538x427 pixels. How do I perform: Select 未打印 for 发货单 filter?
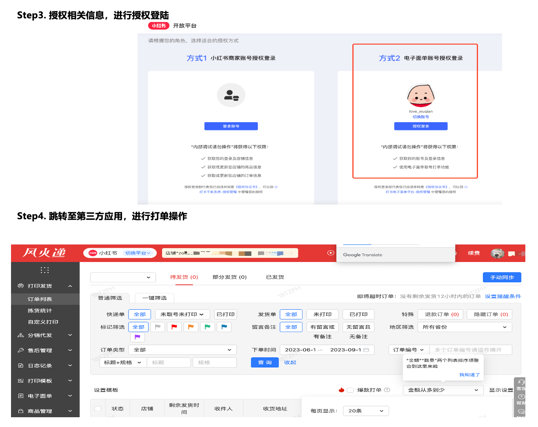point(322,315)
